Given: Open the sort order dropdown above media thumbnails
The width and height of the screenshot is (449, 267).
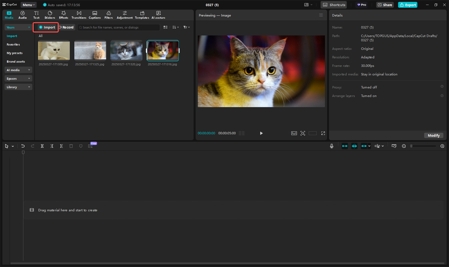Looking at the screenshot, I should tap(175, 27).
